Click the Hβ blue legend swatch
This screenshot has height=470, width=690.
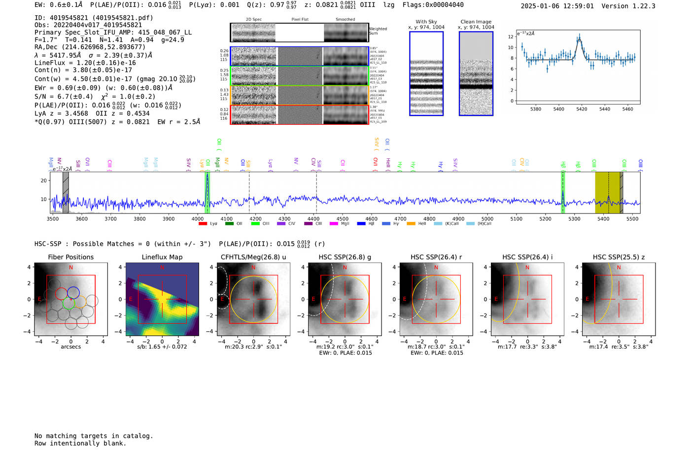coord(361,224)
